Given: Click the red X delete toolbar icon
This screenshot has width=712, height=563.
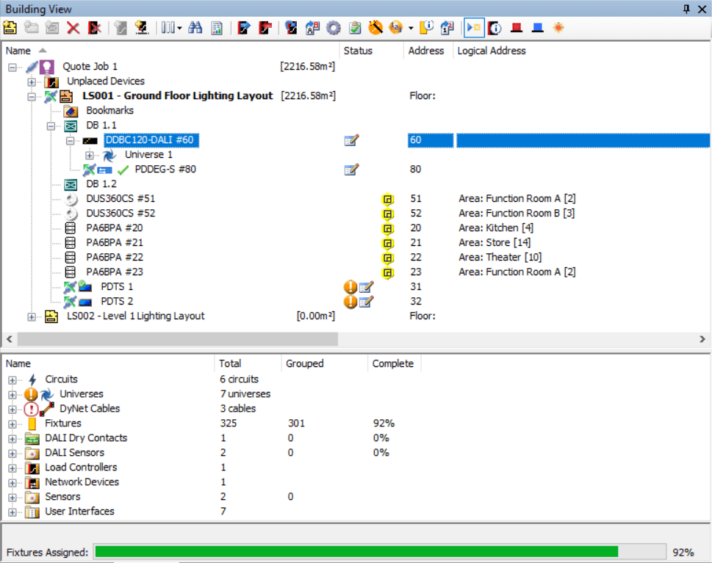Looking at the screenshot, I should [73, 28].
